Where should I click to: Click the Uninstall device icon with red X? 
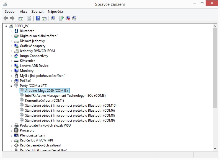68,19
